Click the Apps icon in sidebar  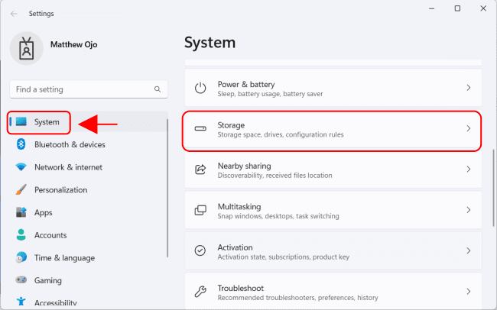pyautogui.click(x=21, y=212)
